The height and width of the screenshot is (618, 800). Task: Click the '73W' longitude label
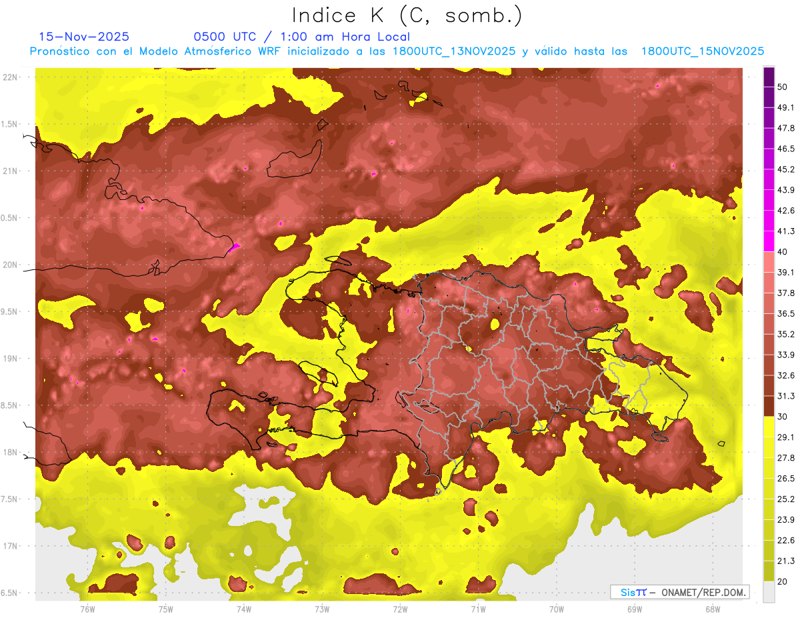coord(322,609)
